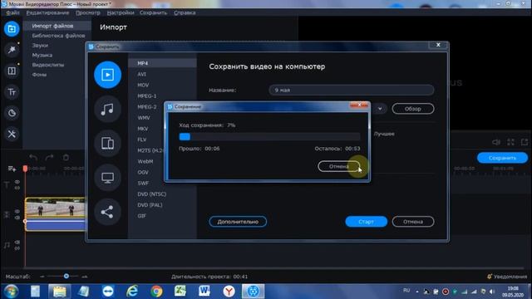Open the Transitions icon in sidebar
532x299 pixels.
12,71
